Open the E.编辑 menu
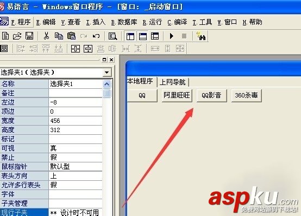This screenshot has width=301, height=216. tap(46, 22)
